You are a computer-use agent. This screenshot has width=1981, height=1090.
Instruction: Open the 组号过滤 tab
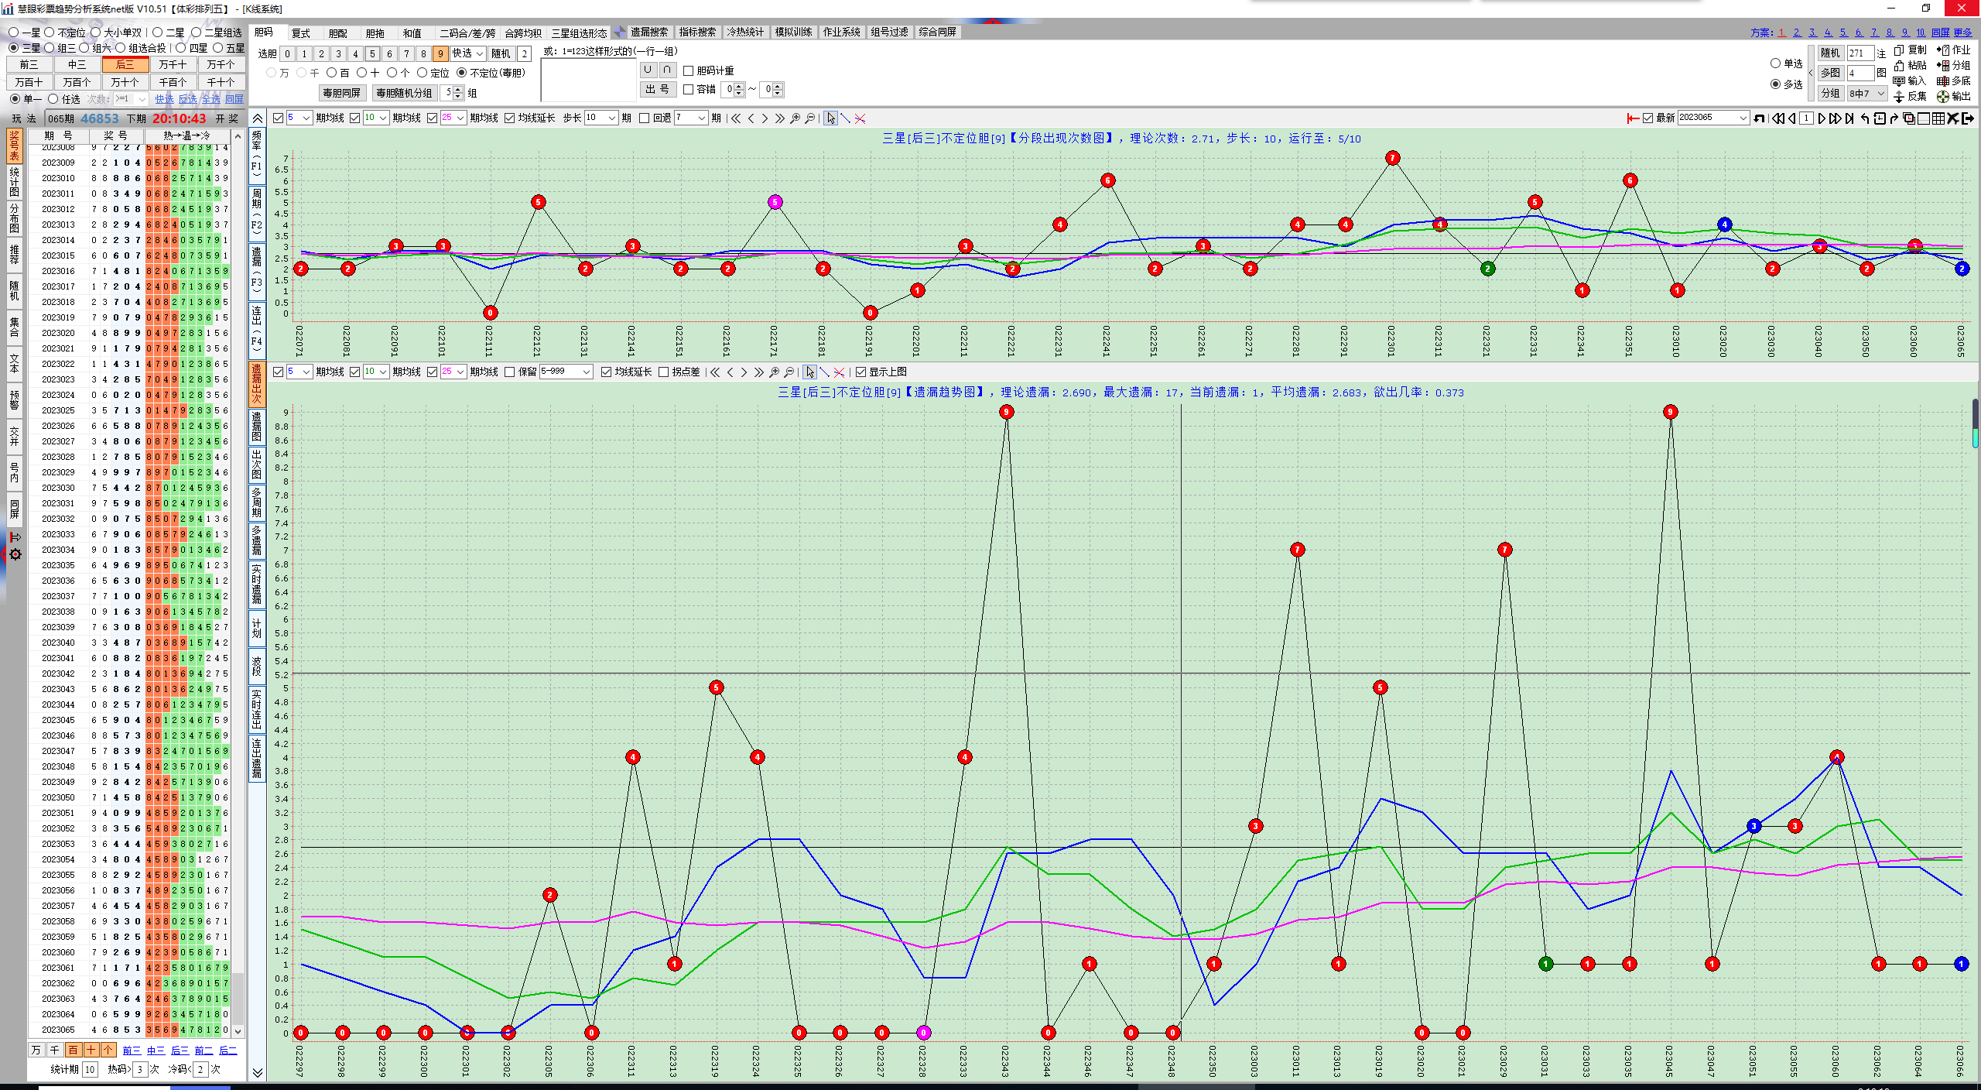pyautogui.click(x=889, y=32)
